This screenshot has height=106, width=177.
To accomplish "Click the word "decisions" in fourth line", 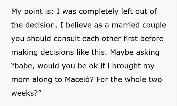I will pos(57,52).
